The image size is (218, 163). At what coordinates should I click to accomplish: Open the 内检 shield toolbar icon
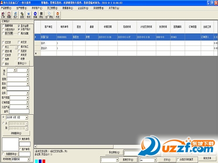click(58, 15)
